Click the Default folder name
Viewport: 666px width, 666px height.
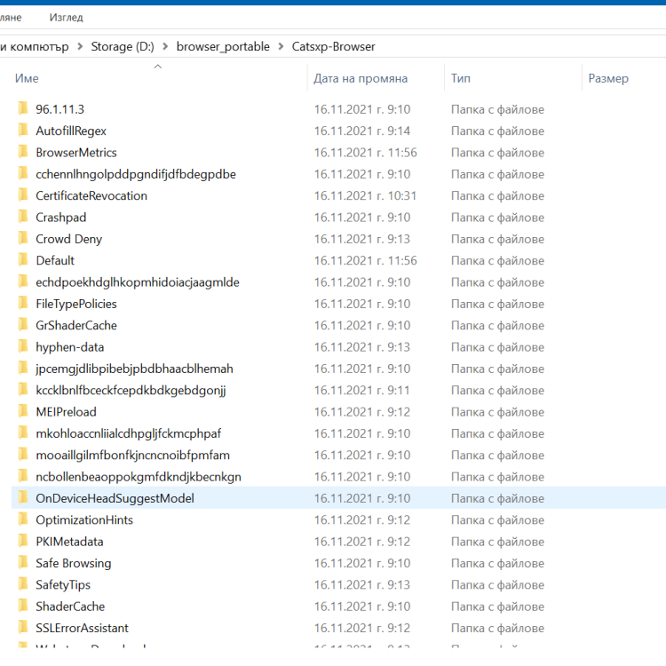point(55,260)
